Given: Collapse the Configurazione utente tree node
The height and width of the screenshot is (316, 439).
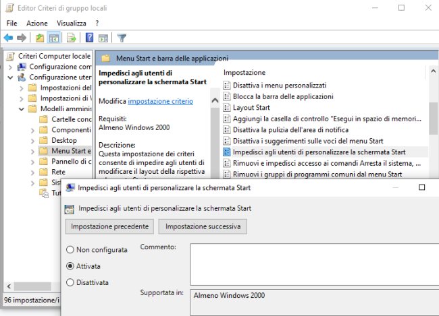Looking at the screenshot, I should tap(10, 77).
